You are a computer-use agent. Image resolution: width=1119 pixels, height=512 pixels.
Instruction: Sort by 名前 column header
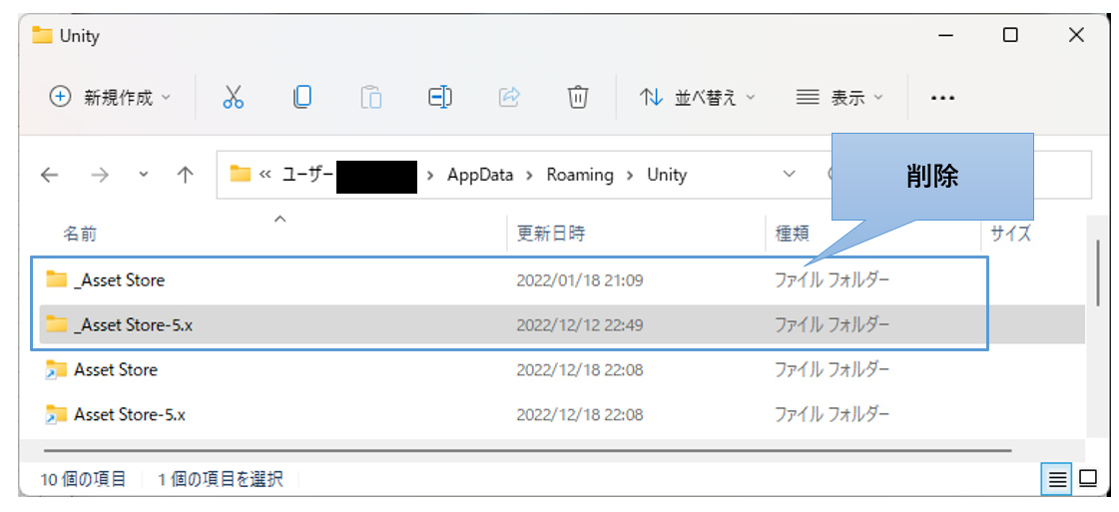tap(80, 234)
